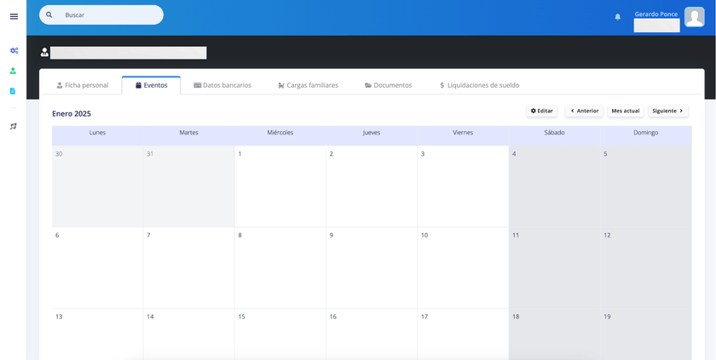Go to previous month with Anterior
This screenshot has height=360, width=716.
584,111
